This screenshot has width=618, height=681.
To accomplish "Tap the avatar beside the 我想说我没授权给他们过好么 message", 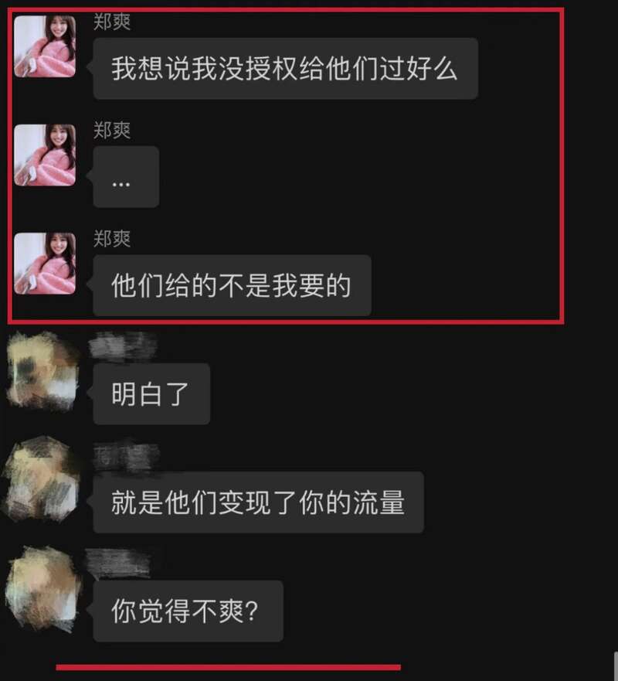I will click(45, 46).
